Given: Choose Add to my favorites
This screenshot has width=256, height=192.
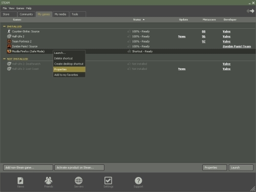Looking at the screenshot, I should 69,75.
